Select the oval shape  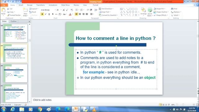tap(133, 9)
